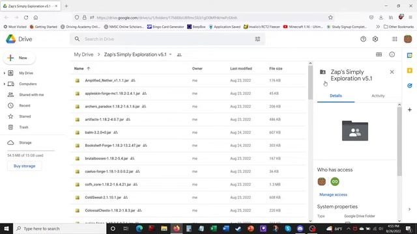Select Bookshelf-Forge-1.18.2-13.2.47.jar file
This screenshot has width=417, height=234.
[x=188, y=146]
